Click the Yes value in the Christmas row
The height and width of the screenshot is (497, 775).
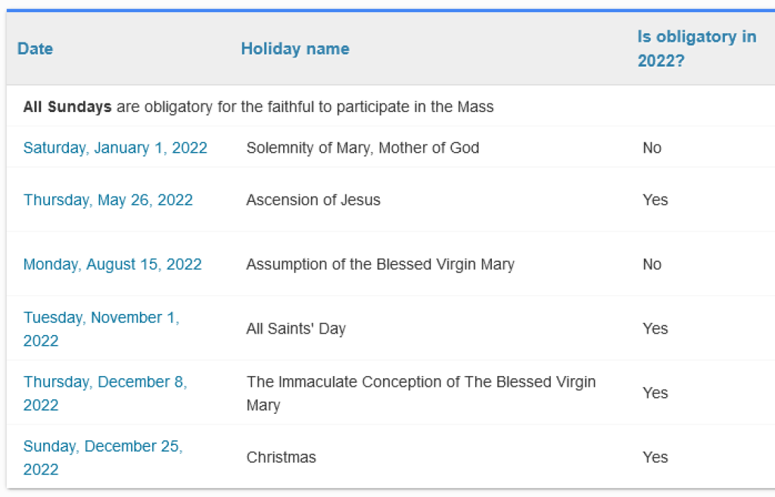[x=655, y=458]
